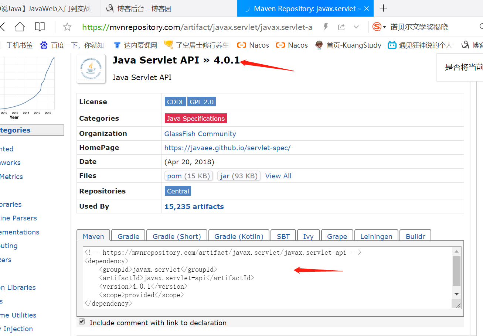The width and height of the screenshot is (483, 336).
Task: Click the View All files link
Action: (278, 176)
